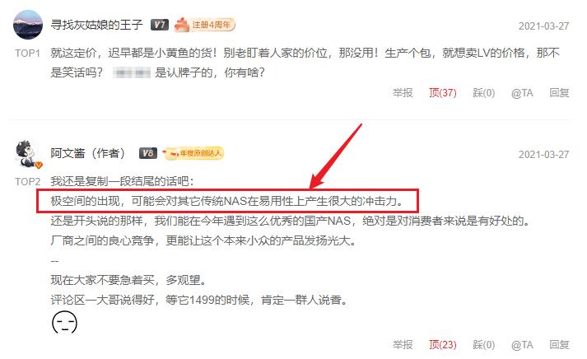Click the 年度原创达人 badge

(x=193, y=152)
